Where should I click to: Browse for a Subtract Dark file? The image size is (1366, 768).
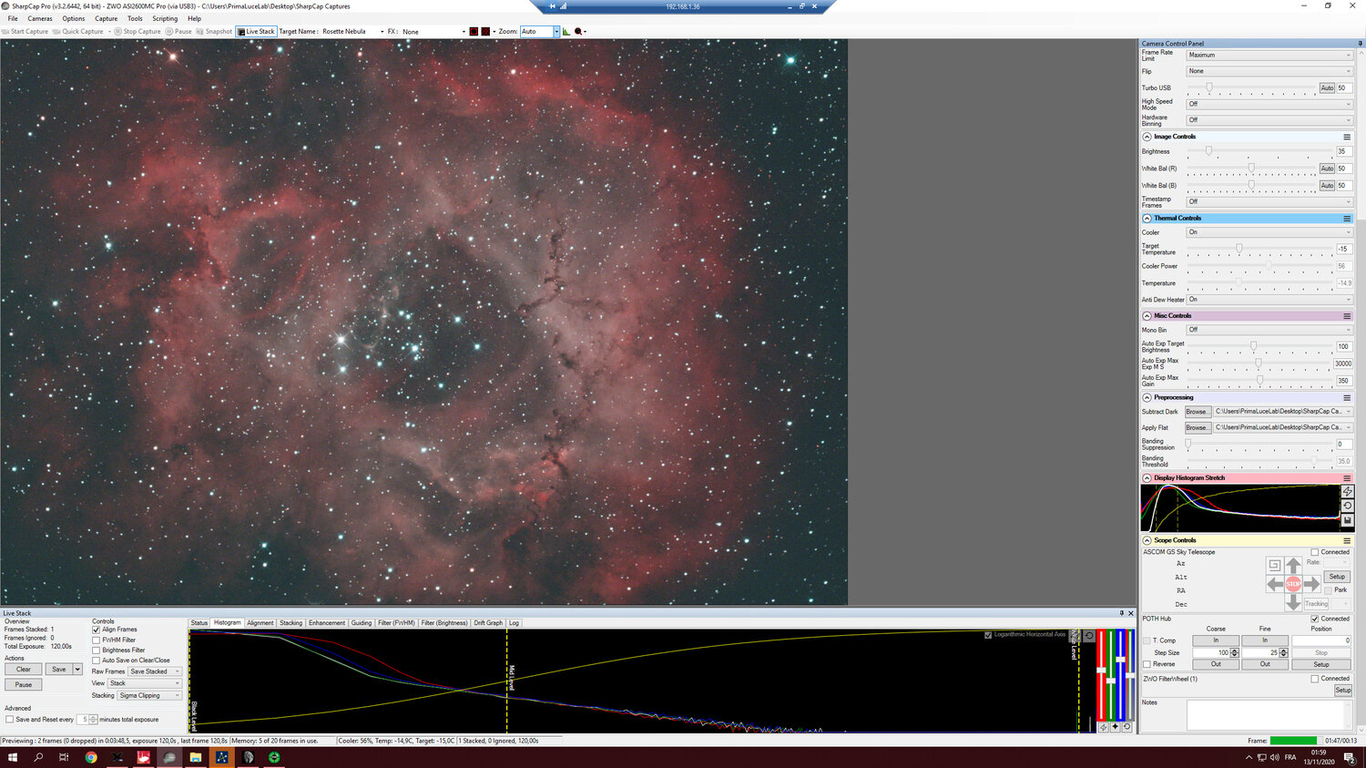tap(1198, 412)
